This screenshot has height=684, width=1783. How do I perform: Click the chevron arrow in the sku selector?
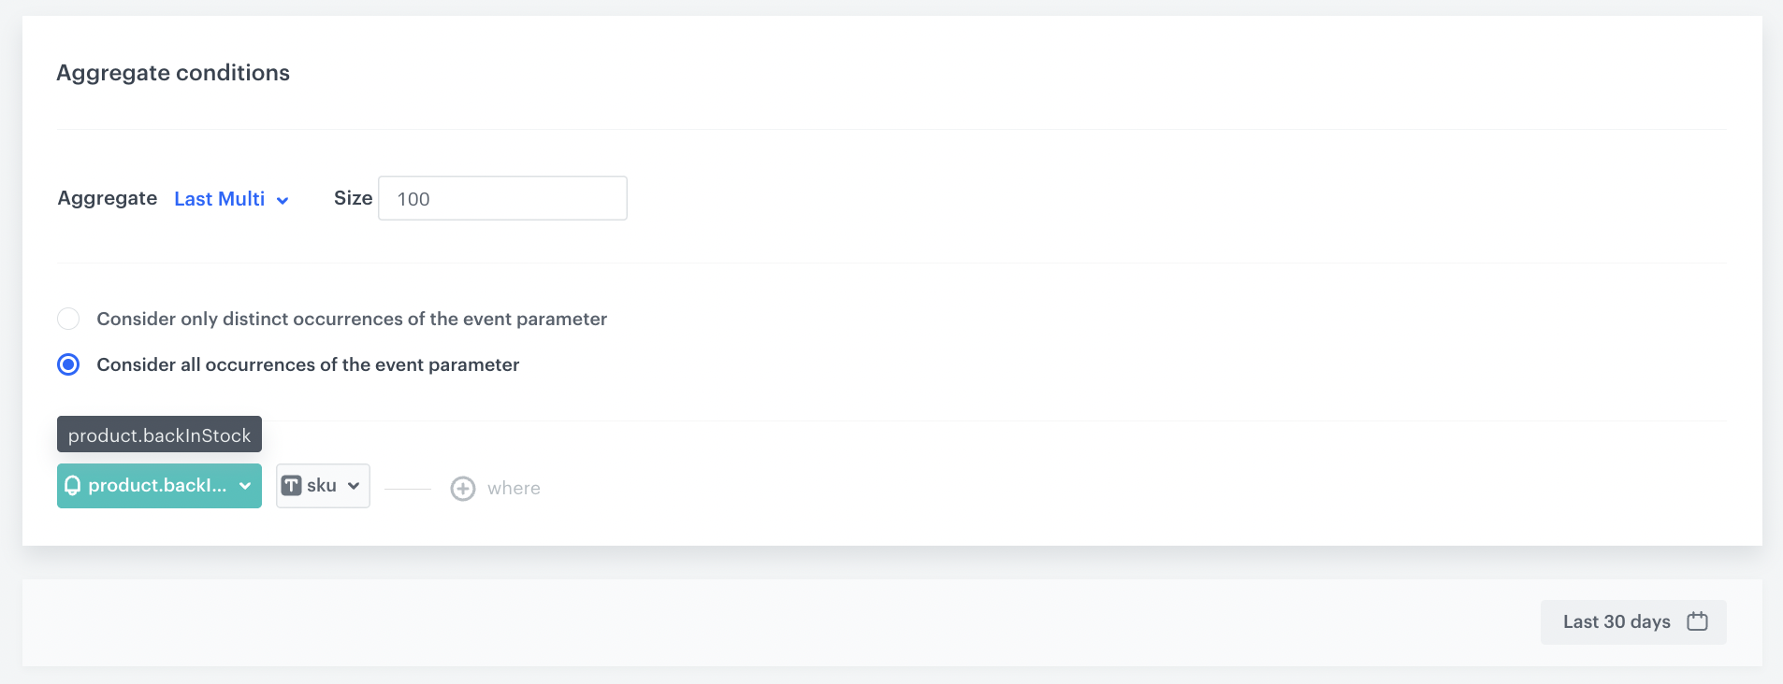(354, 486)
